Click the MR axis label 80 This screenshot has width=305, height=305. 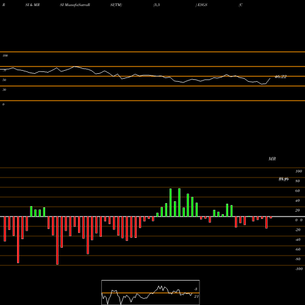298,181
